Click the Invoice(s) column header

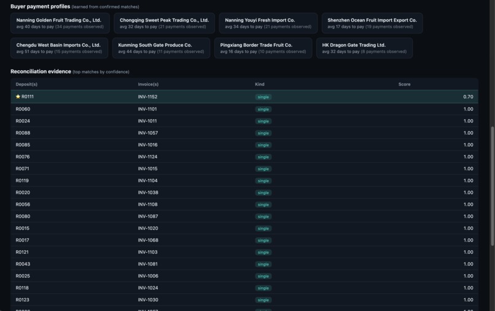click(x=148, y=84)
